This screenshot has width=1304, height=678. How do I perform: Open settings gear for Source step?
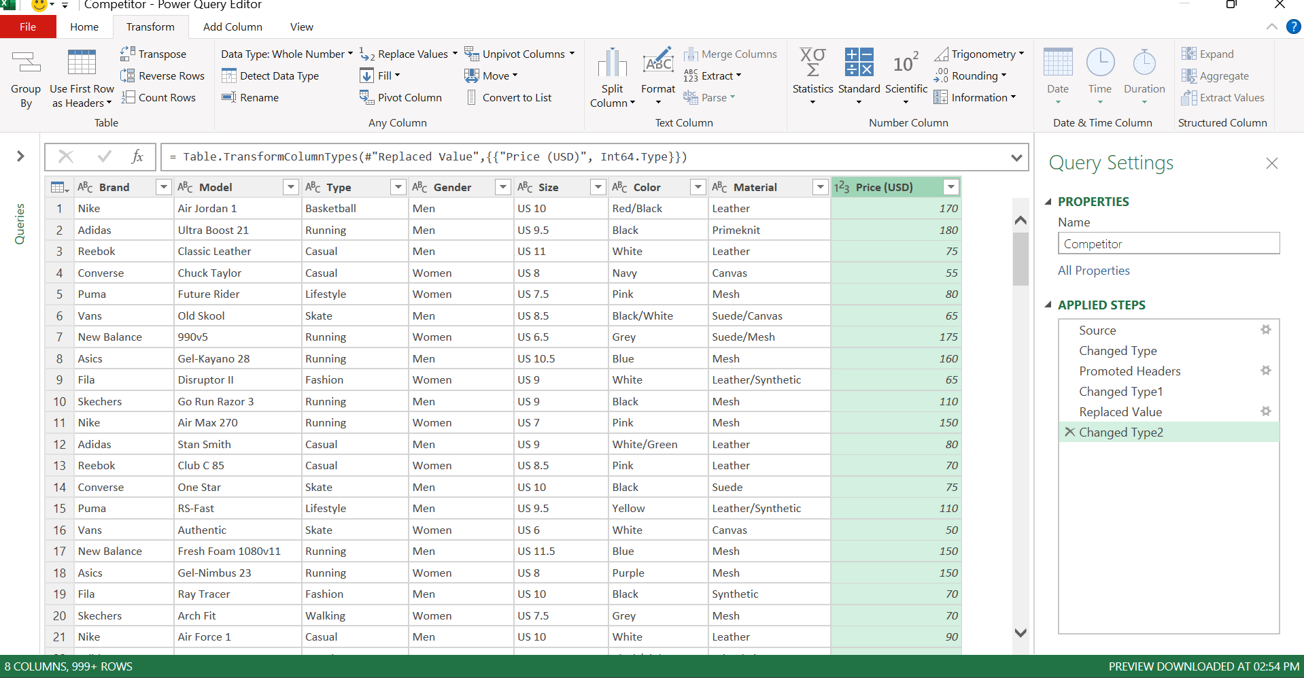tap(1265, 330)
